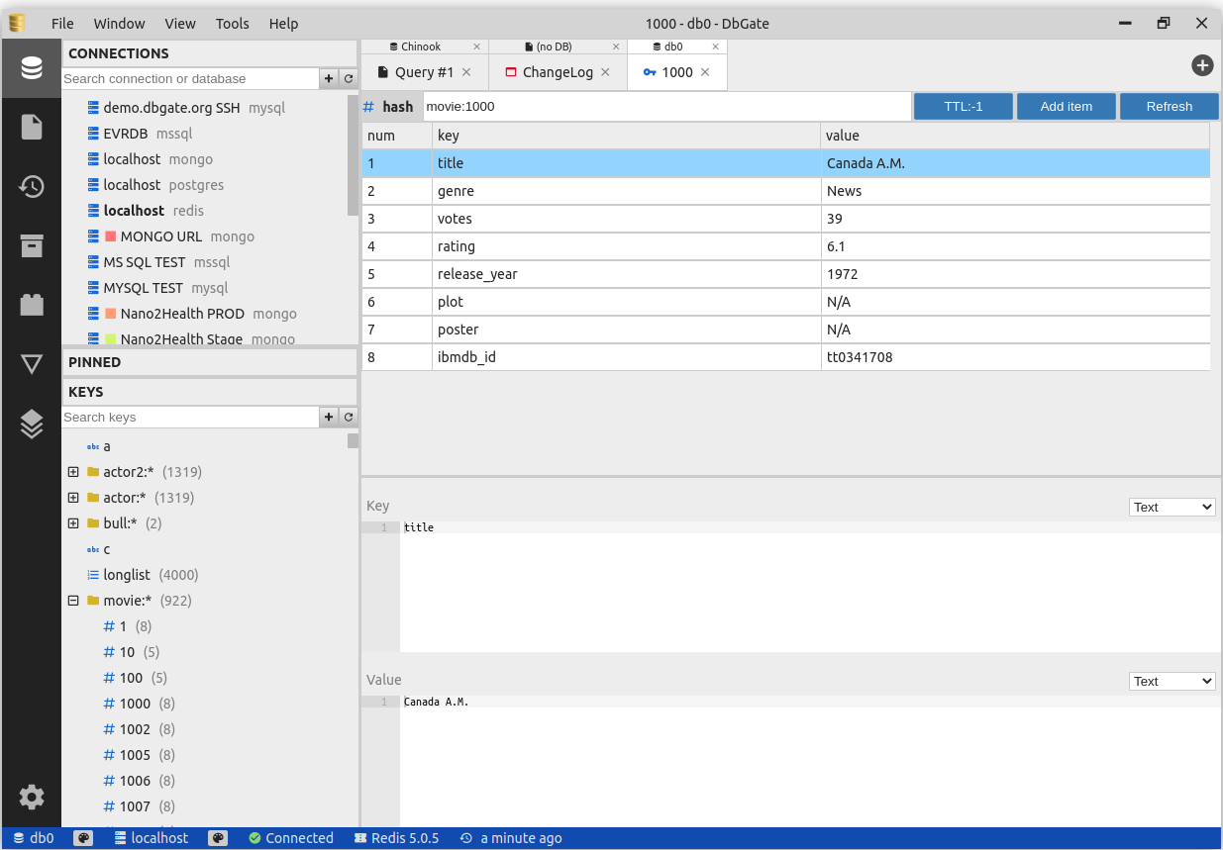The width and height of the screenshot is (1223, 850).
Task: Collapse the KEYS panel header
Action: click(x=210, y=392)
